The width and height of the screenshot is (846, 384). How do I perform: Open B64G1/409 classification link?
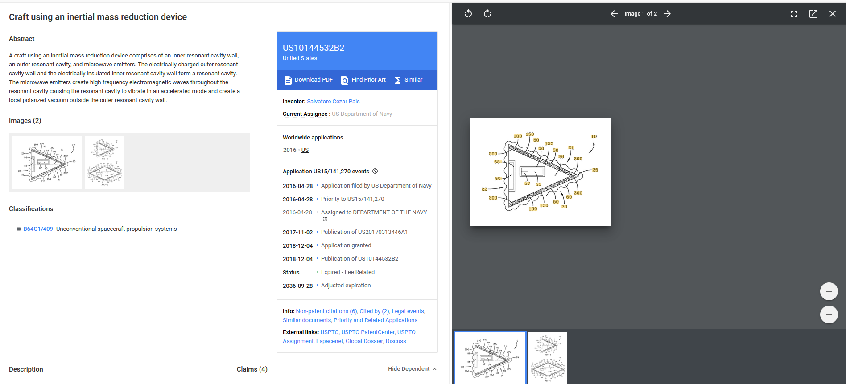coord(38,229)
